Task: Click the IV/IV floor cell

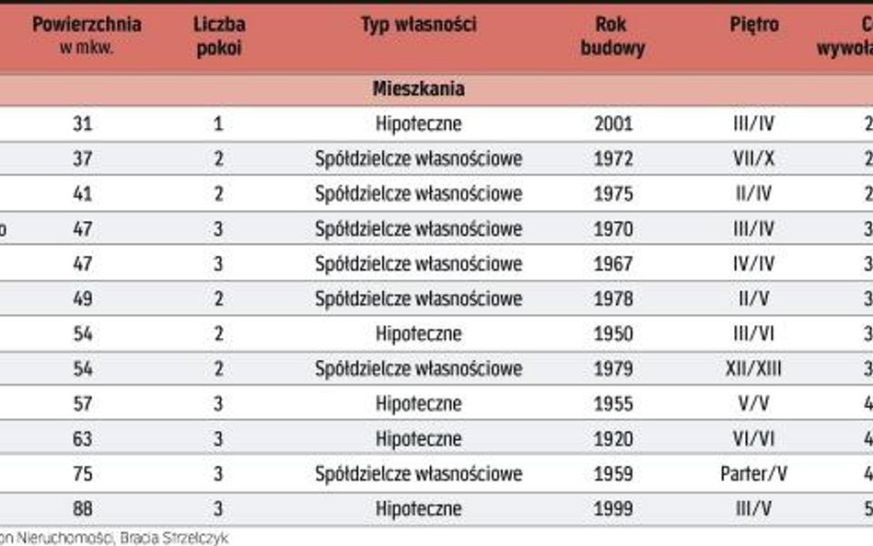Action: [754, 264]
